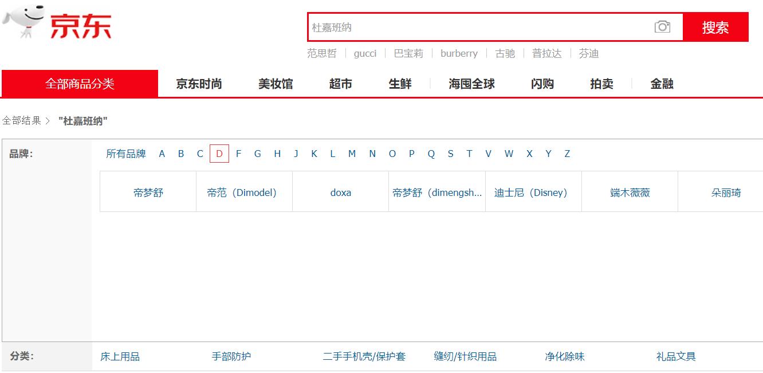Filter brands by letter G
The image size is (763, 373).
coord(258,154)
